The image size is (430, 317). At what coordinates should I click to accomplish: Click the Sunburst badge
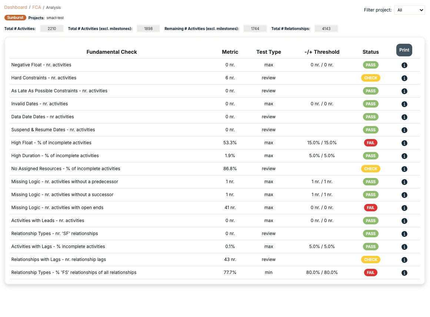point(15,17)
